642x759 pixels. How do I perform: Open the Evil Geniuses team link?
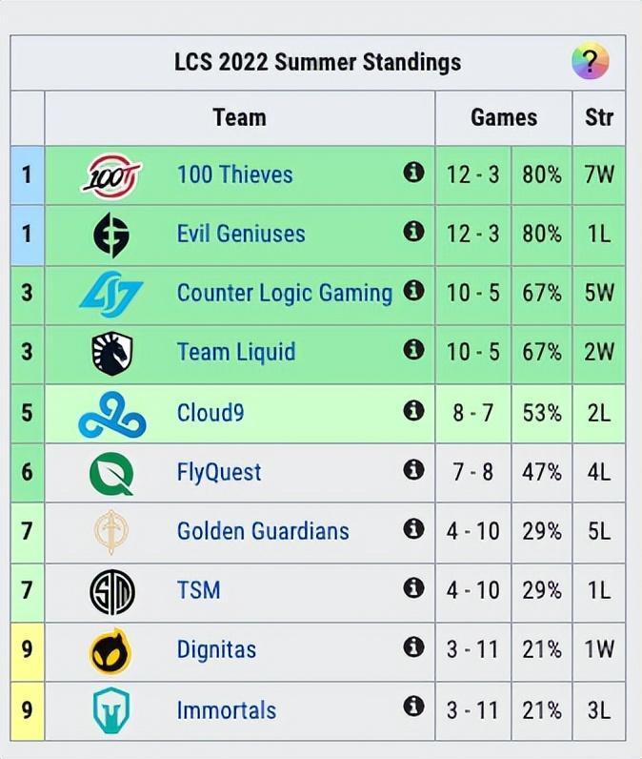(x=241, y=234)
